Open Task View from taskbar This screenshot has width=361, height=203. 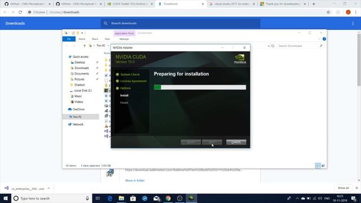[x=98, y=198]
